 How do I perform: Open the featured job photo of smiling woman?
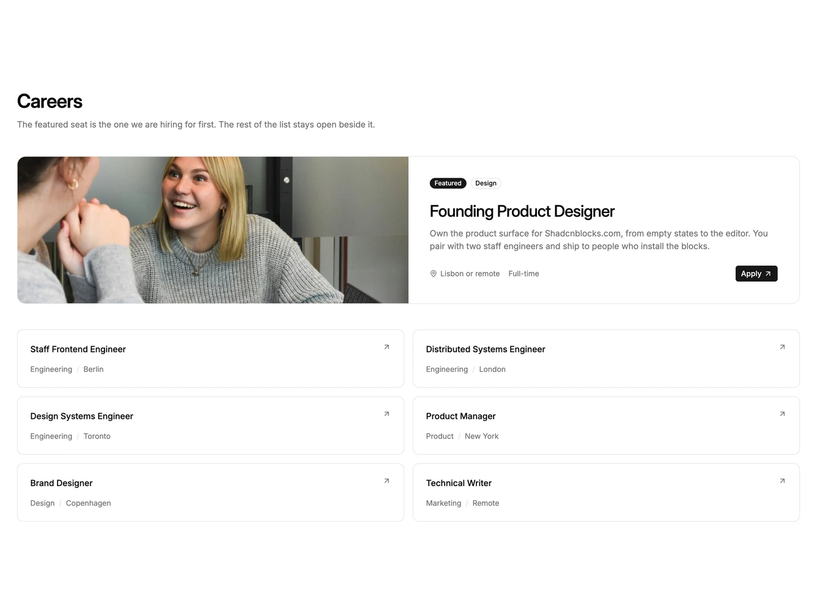[213, 230]
